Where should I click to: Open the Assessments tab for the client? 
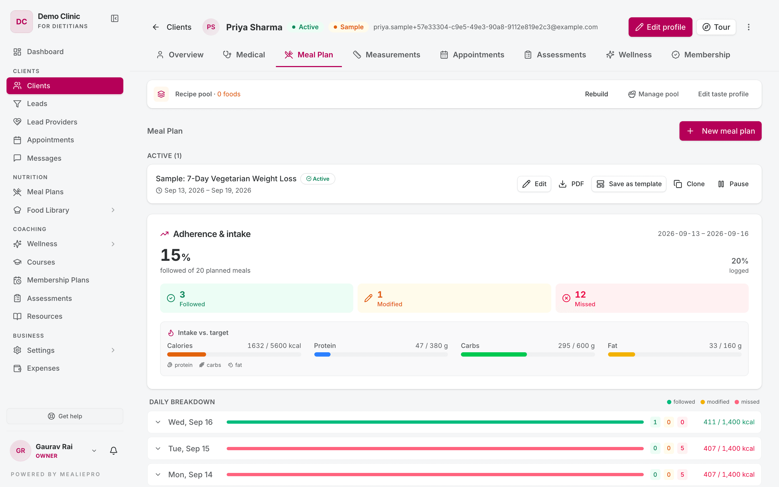[x=555, y=55]
